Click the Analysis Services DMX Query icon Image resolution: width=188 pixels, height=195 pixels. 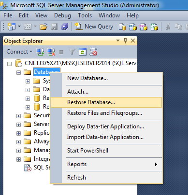(x=144, y=27)
